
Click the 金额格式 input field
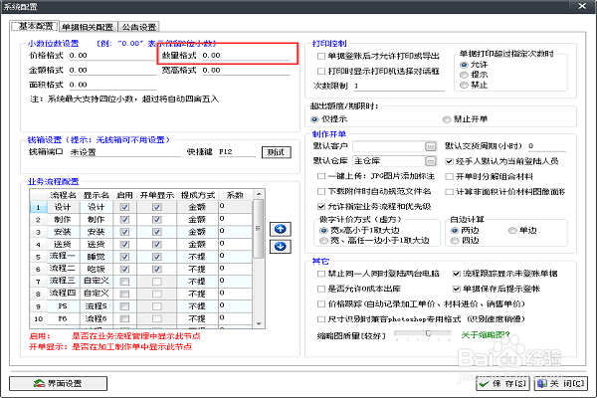pos(112,71)
